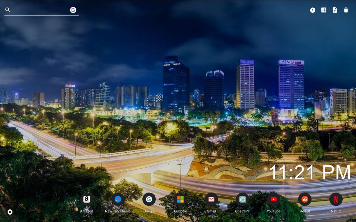Viewport: 356px width, 222px height.
Task: Go to the Reddit shortcut
Action: point(305,199)
